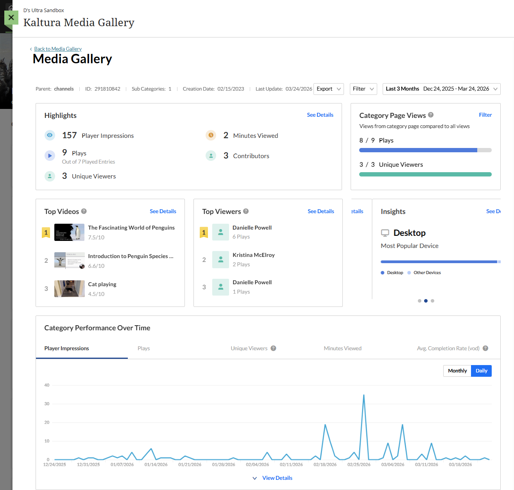
Task: Close the Kaltura Media Gallery panel
Action: pos(11,18)
